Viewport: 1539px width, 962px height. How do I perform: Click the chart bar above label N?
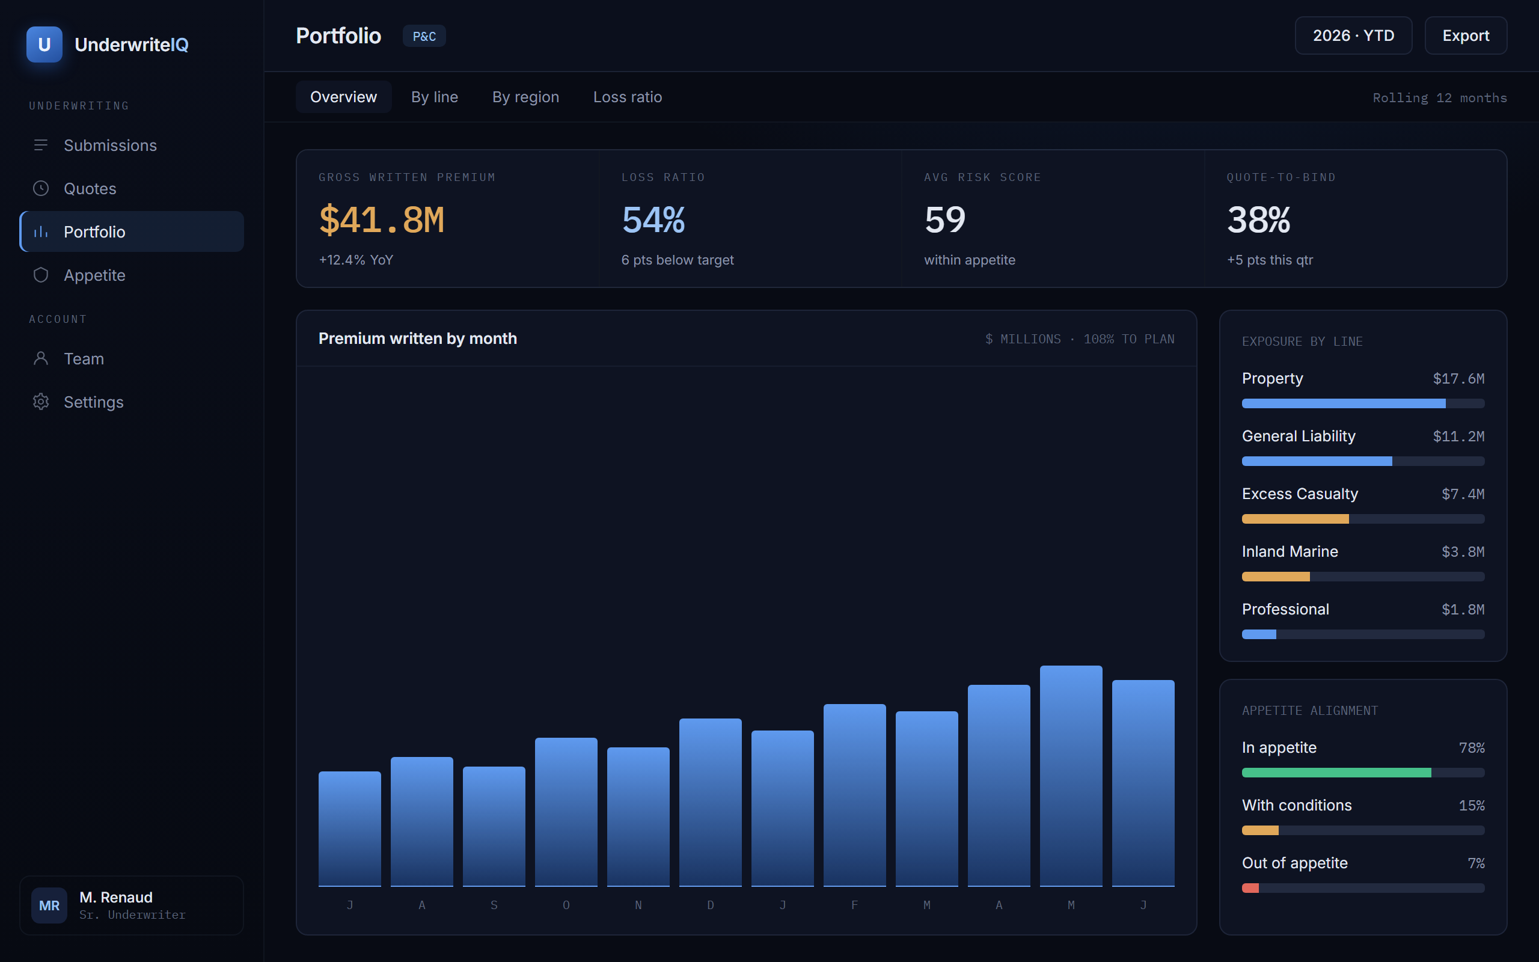[x=638, y=817]
